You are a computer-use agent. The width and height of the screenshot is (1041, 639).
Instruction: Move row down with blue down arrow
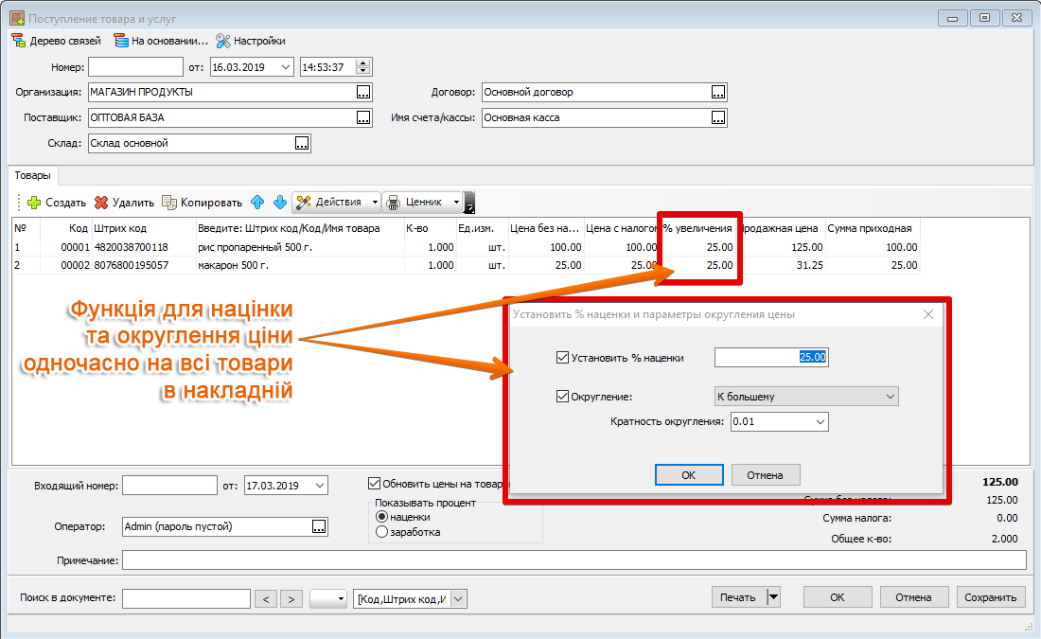click(x=280, y=202)
